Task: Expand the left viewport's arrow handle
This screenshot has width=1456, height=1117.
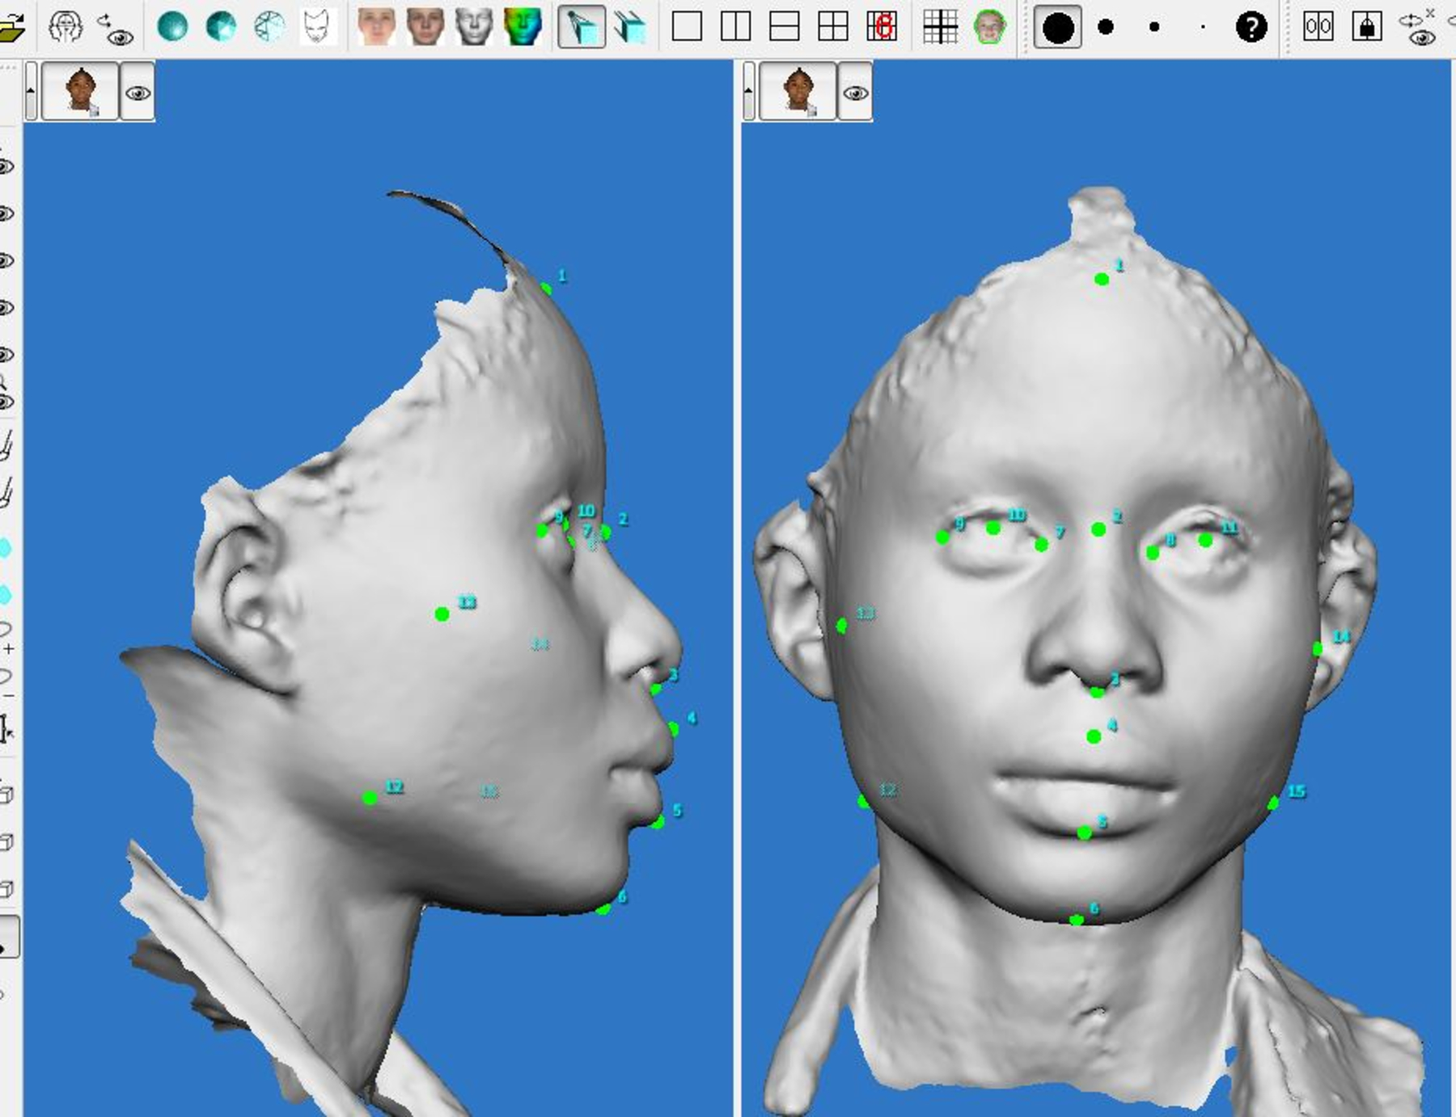Action: [x=31, y=91]
